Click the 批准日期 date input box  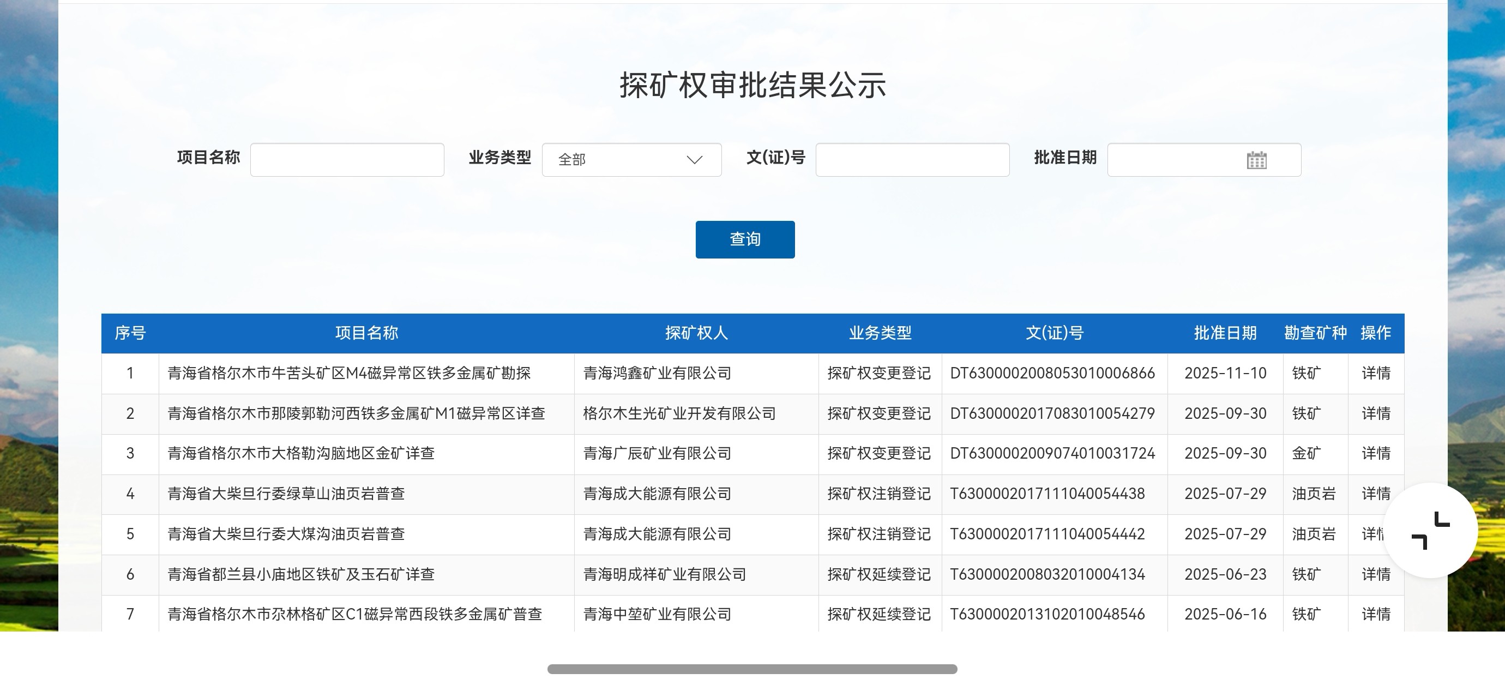[x=1175, y=160]
